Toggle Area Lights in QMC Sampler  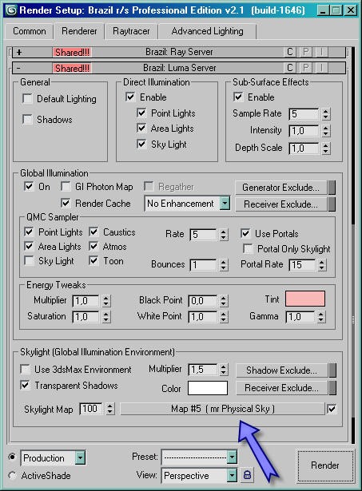[x=29, y=247]
